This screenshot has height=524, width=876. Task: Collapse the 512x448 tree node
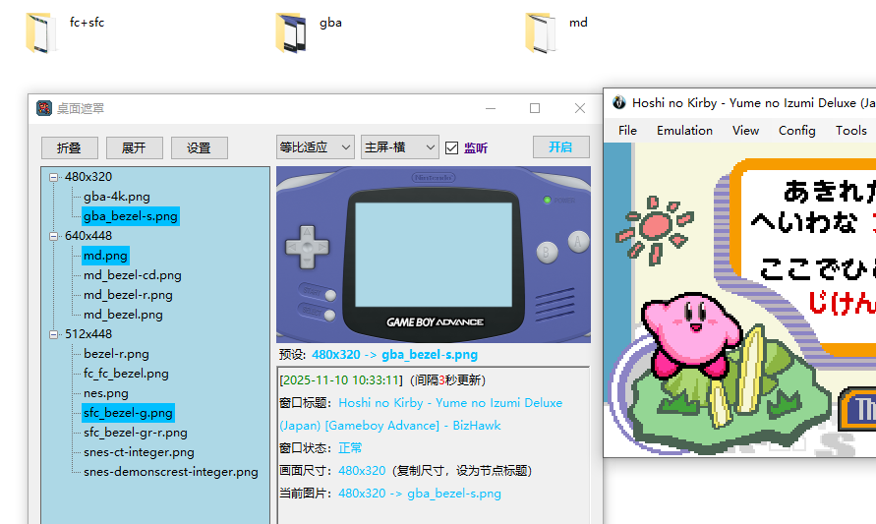pyautogui.click(x=53, y=334)
